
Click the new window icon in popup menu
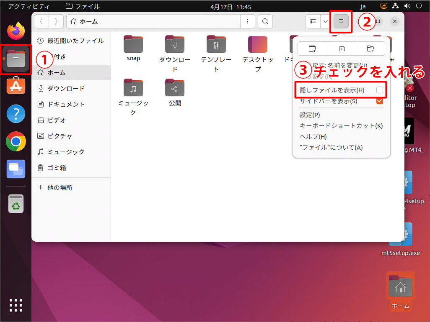(312, 49)
